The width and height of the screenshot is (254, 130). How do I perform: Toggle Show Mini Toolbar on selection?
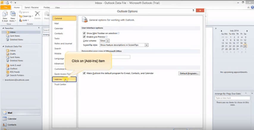(x=84, y=33)
